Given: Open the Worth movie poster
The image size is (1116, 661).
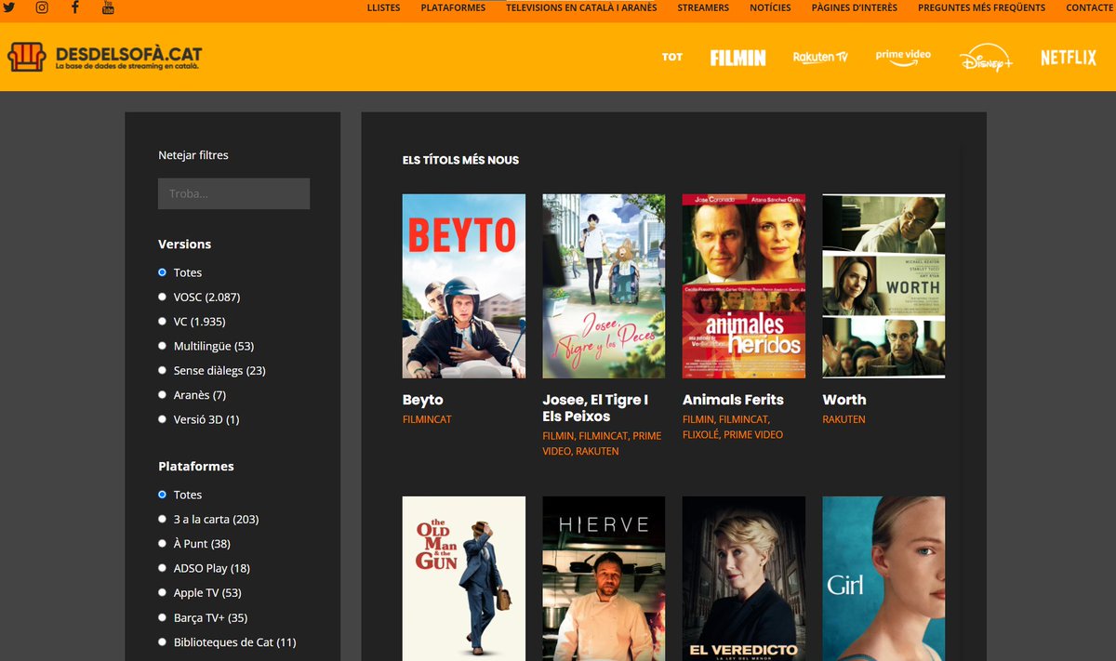Looking at the screenshot, I should click(x=883, y=286).
